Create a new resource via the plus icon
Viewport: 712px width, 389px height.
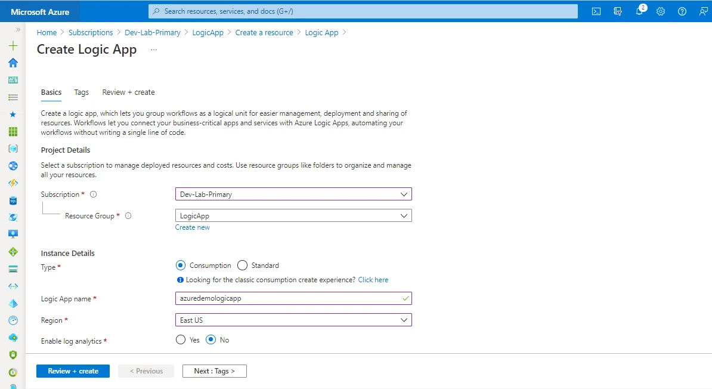pos(13,45)
